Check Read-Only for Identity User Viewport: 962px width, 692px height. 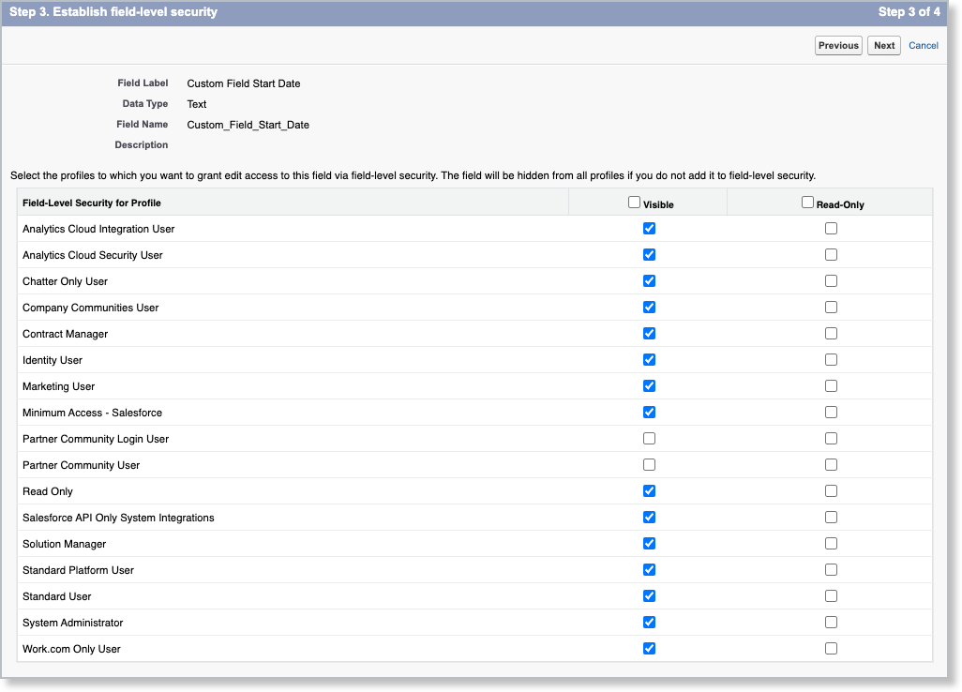[830, 359]
